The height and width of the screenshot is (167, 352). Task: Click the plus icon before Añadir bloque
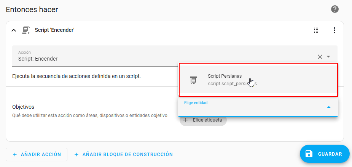click(x=76, y=155)
